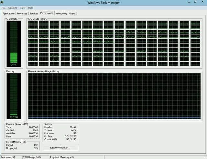
Task: Click status bar Physical Memory: 4%
Action: coord(62,157)
